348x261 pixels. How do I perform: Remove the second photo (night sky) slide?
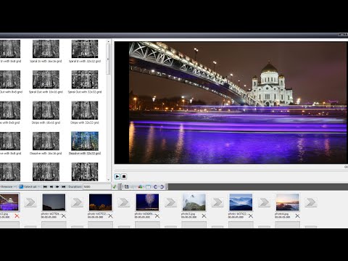pos(64,216)
